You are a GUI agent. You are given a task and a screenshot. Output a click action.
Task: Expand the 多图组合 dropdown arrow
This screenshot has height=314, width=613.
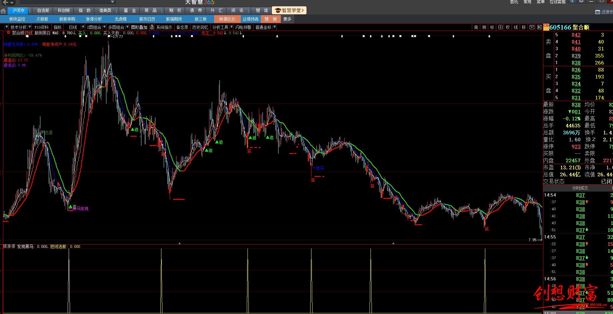[x=127, y=27]
